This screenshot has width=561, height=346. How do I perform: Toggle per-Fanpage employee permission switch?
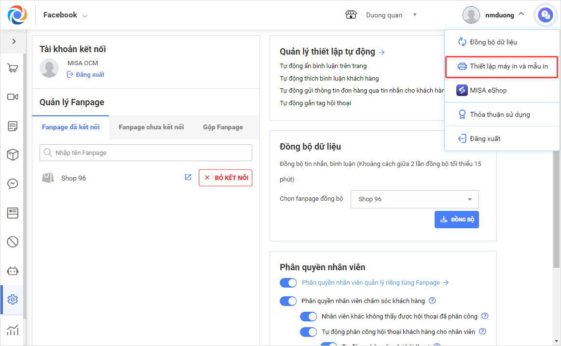pyautogui.click(x=288, y=283)
